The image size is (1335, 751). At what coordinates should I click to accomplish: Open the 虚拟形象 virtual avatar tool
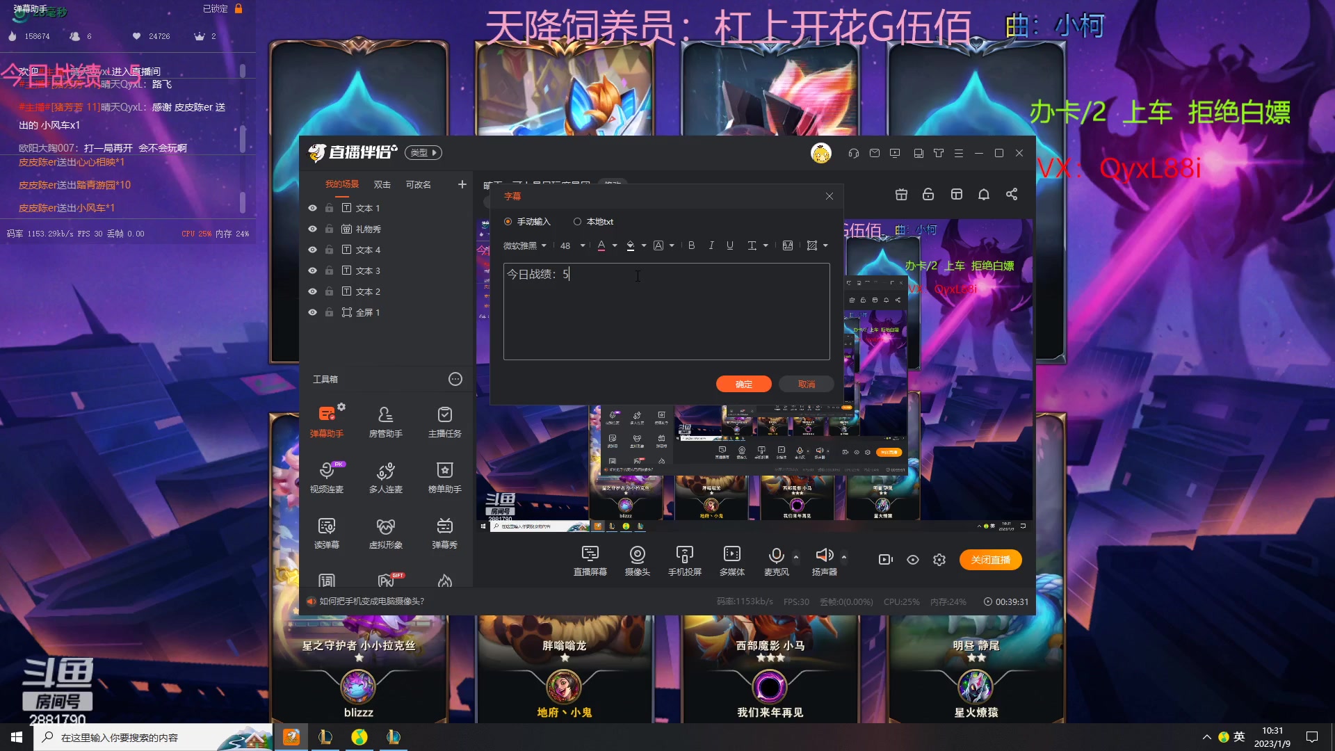(385, 533)
